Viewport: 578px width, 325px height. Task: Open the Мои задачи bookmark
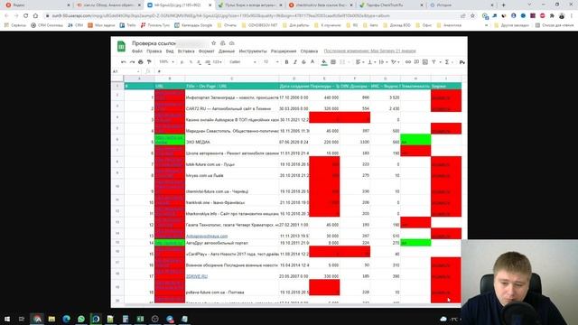pos(101,25)
